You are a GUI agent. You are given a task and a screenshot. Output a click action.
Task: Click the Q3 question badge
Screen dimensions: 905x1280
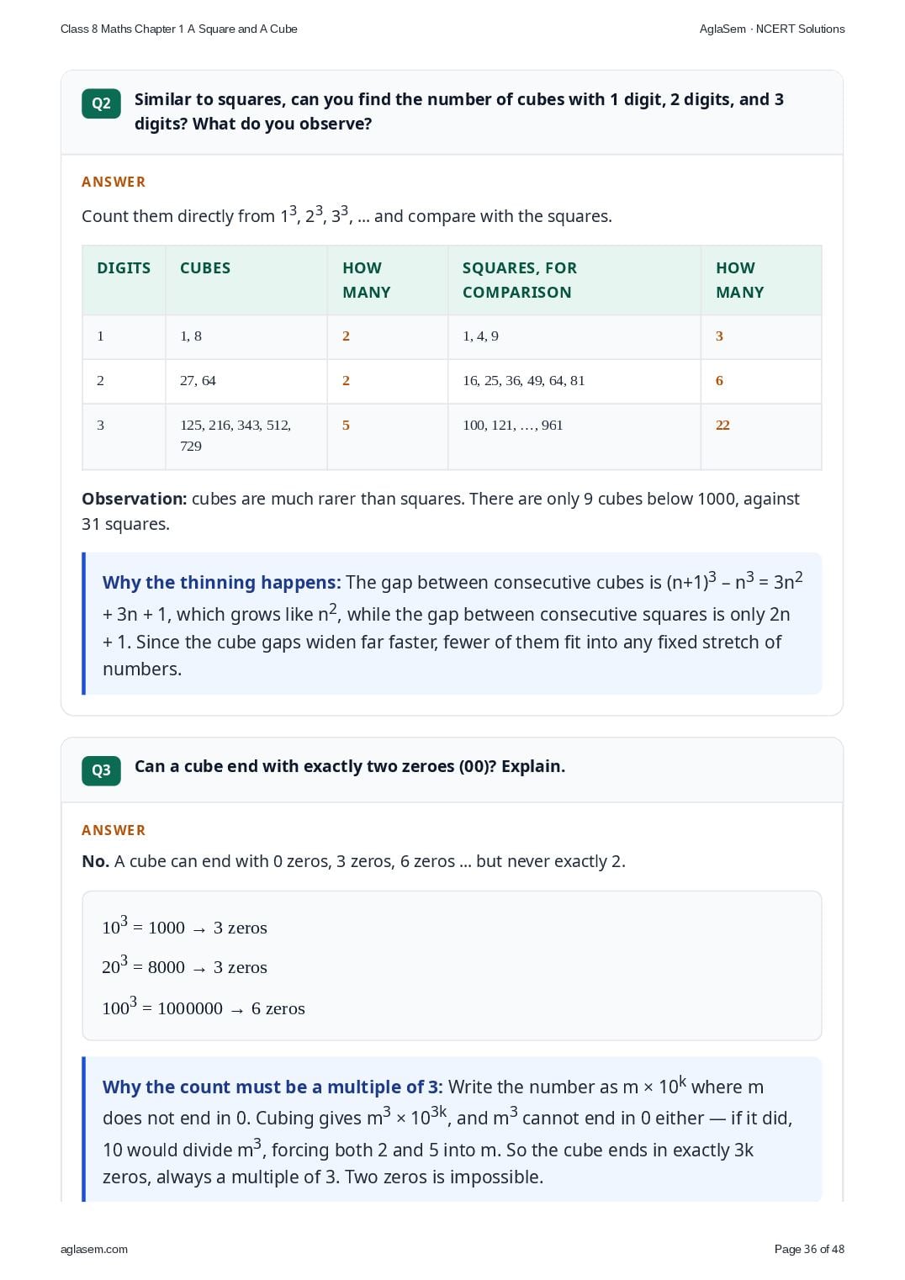pos(101,770)
